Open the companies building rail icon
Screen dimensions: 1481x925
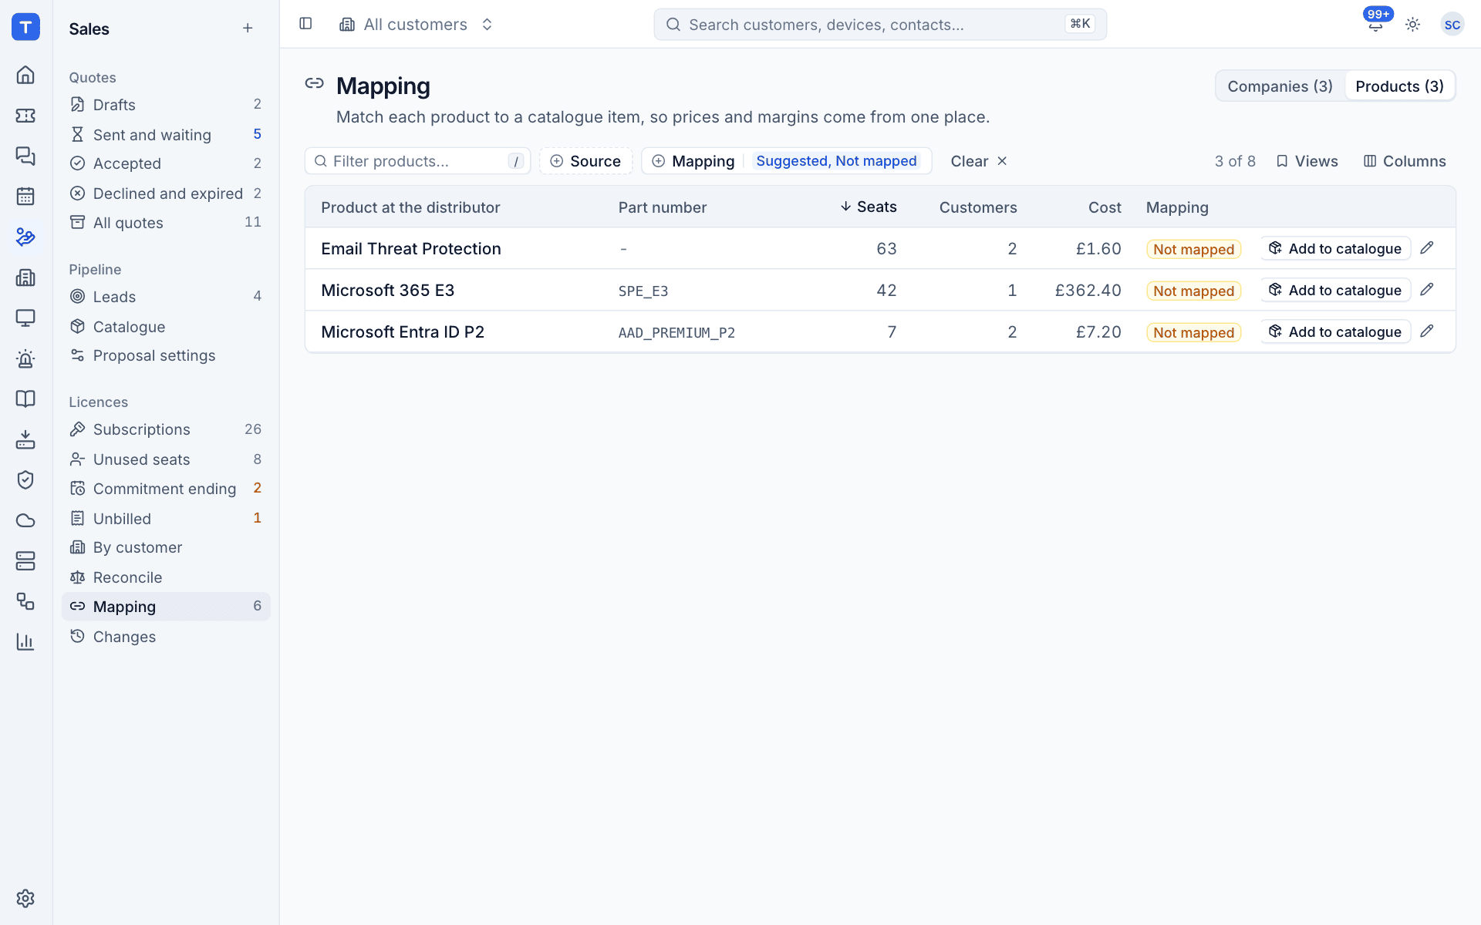pyautogui.click(x=25, y=277)
